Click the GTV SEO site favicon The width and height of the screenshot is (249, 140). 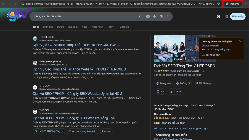tap(35, 87)
